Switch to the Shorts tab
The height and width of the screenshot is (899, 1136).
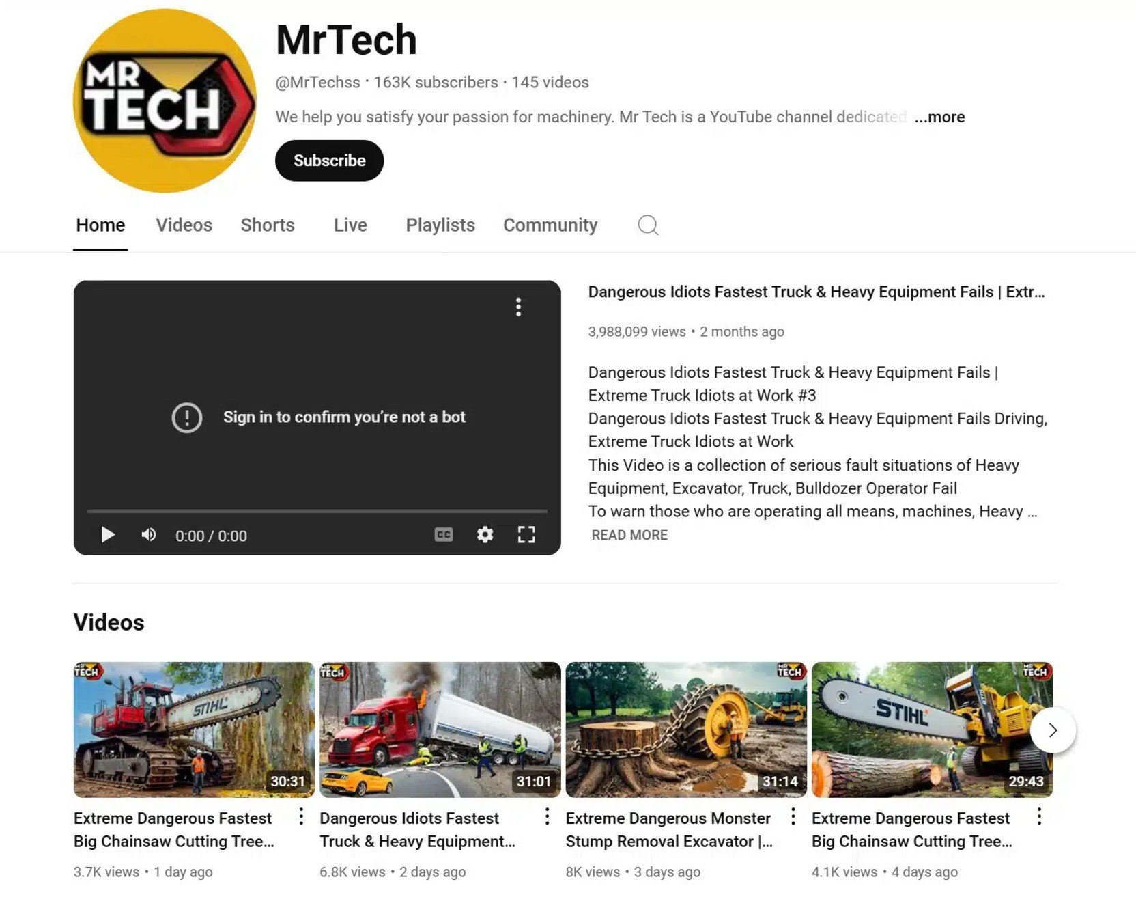click(x=268, y=225)
